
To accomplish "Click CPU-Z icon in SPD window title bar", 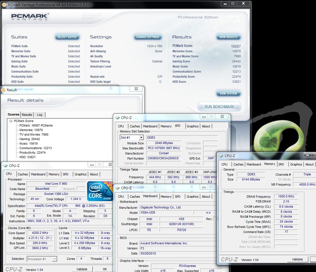I will click(x=117, y=118).
